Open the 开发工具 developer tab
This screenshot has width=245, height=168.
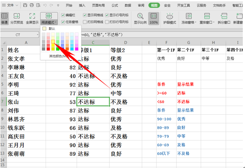184,5
